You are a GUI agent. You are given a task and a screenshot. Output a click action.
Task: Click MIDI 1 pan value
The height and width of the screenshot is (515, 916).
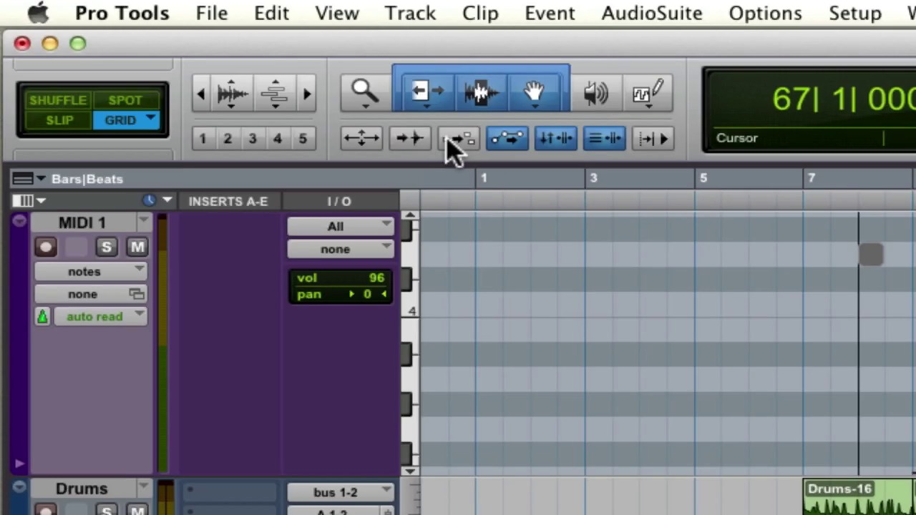(367, 294)
